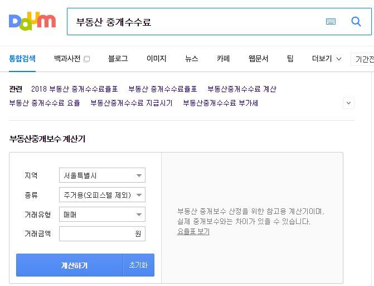Click the 거래금액 amount input field
Viewport: 374px width, 286px height.
pos(102,233)
